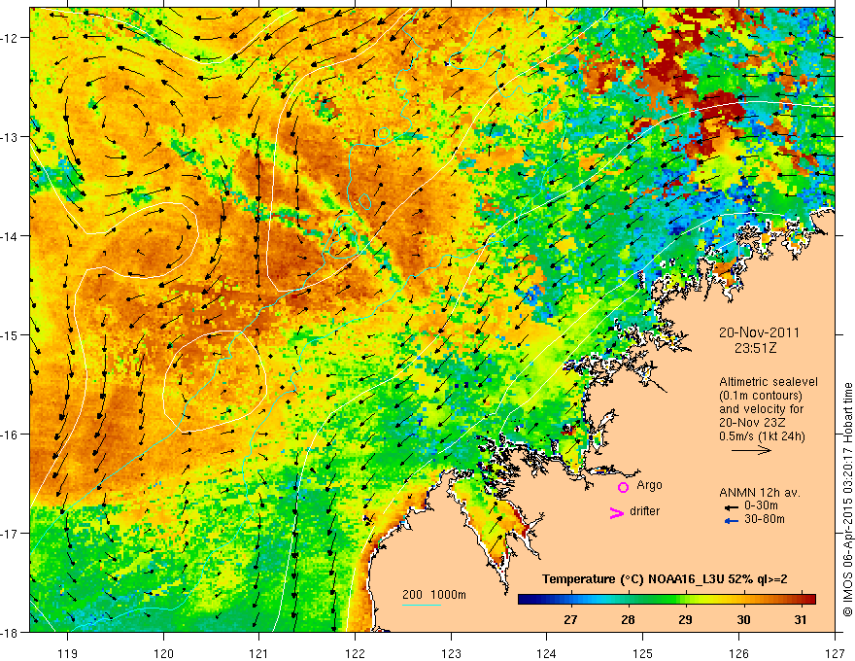Click longitude axis label 125
855x661 pixels.
[x=643, y=653]
